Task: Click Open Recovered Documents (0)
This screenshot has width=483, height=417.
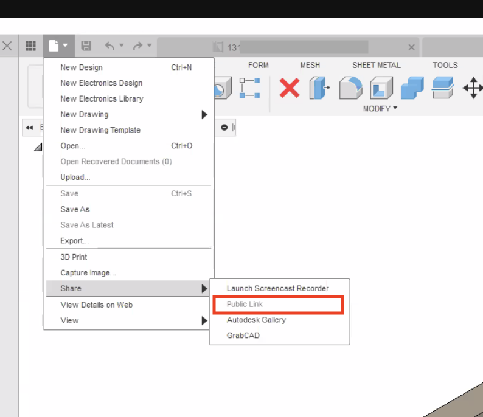Action: [x=129, y=162]
